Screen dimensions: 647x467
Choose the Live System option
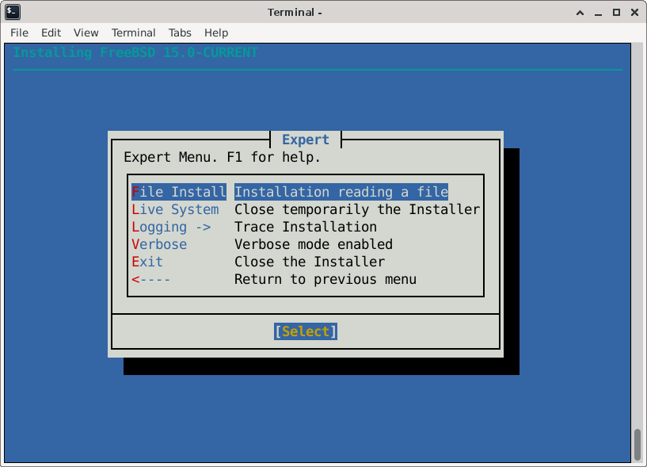[175, 209]
